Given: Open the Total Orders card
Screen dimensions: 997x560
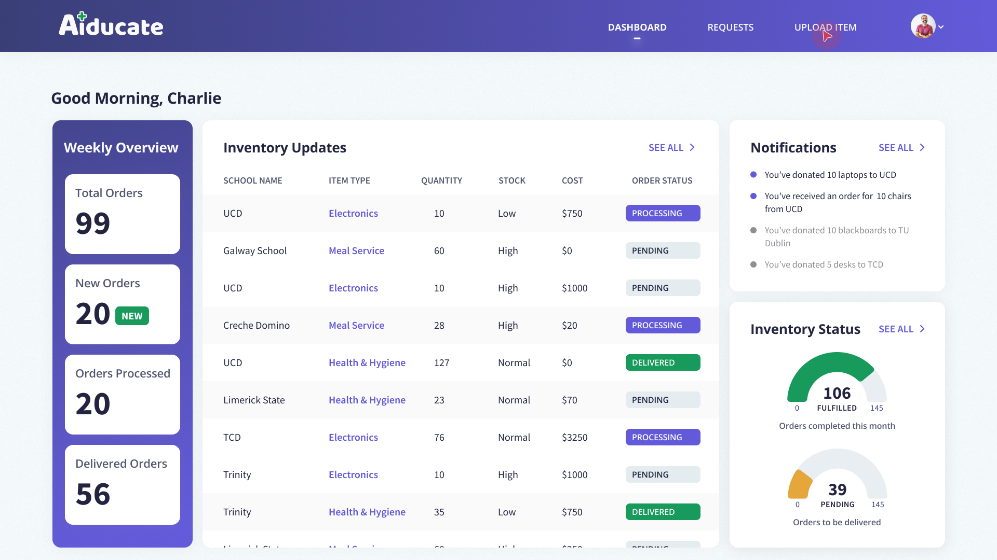Looking at the screenshot, I should [123, 214].
